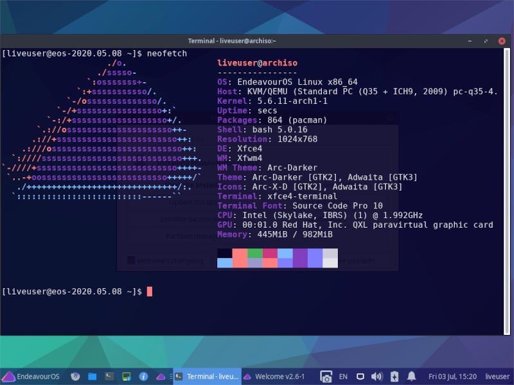The image size is (514, 385).
Task: Click the info icon on the panel
Action: coord(144,377)
